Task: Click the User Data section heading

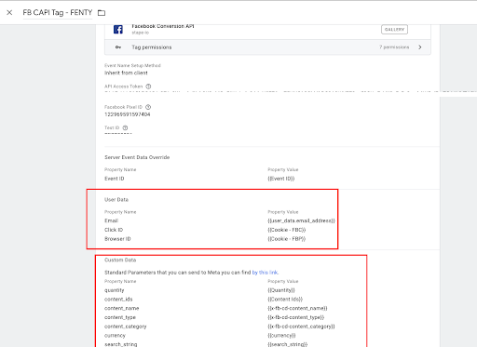Action: (x=116, y=199)
